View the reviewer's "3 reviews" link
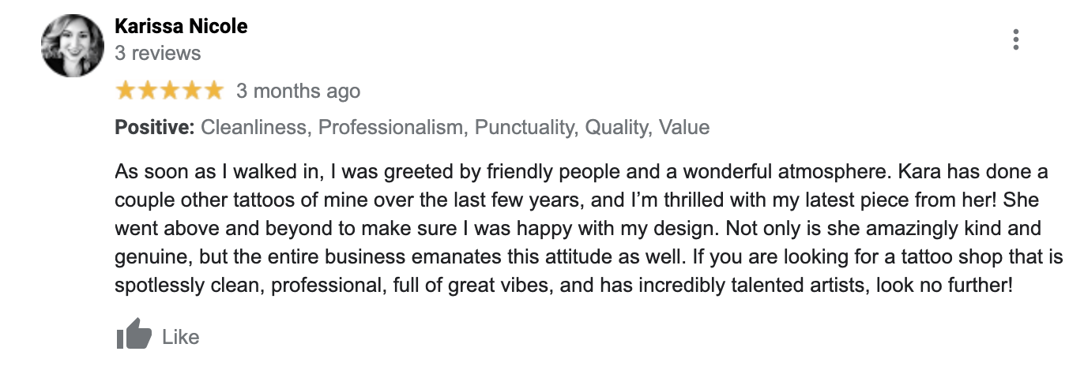 tap(158, 54)
